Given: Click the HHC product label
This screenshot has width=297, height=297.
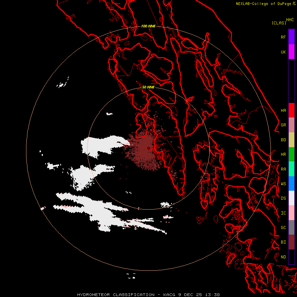Looking at the screenshot, I should coord(290,20).
